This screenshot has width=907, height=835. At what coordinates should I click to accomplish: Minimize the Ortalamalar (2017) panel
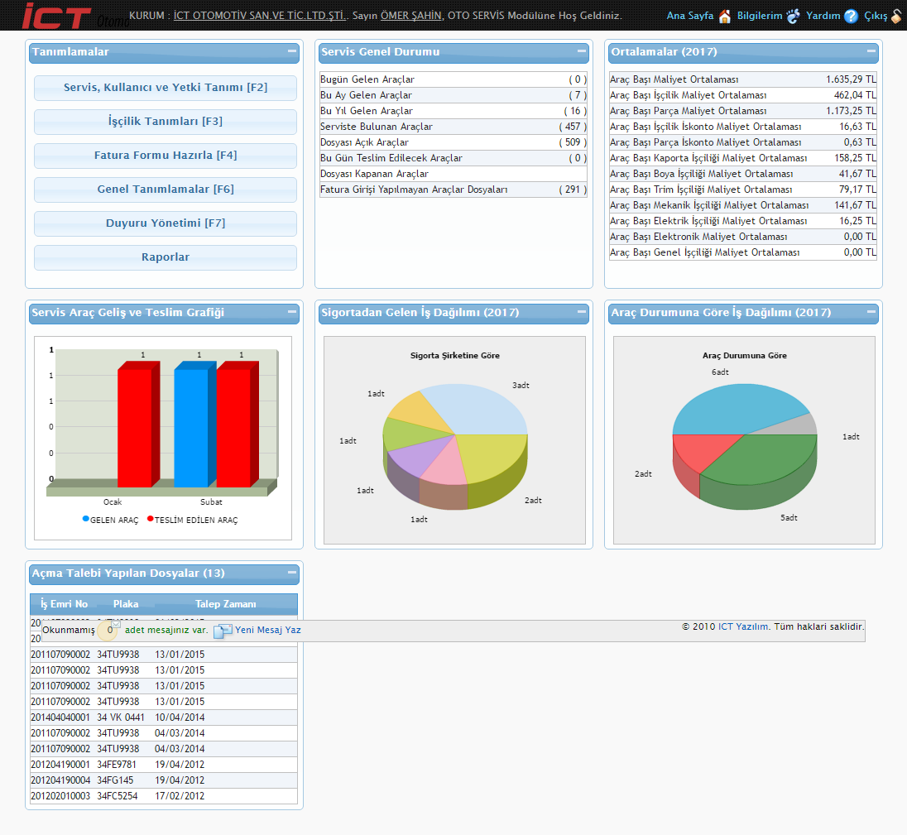[x=871, y=51]
